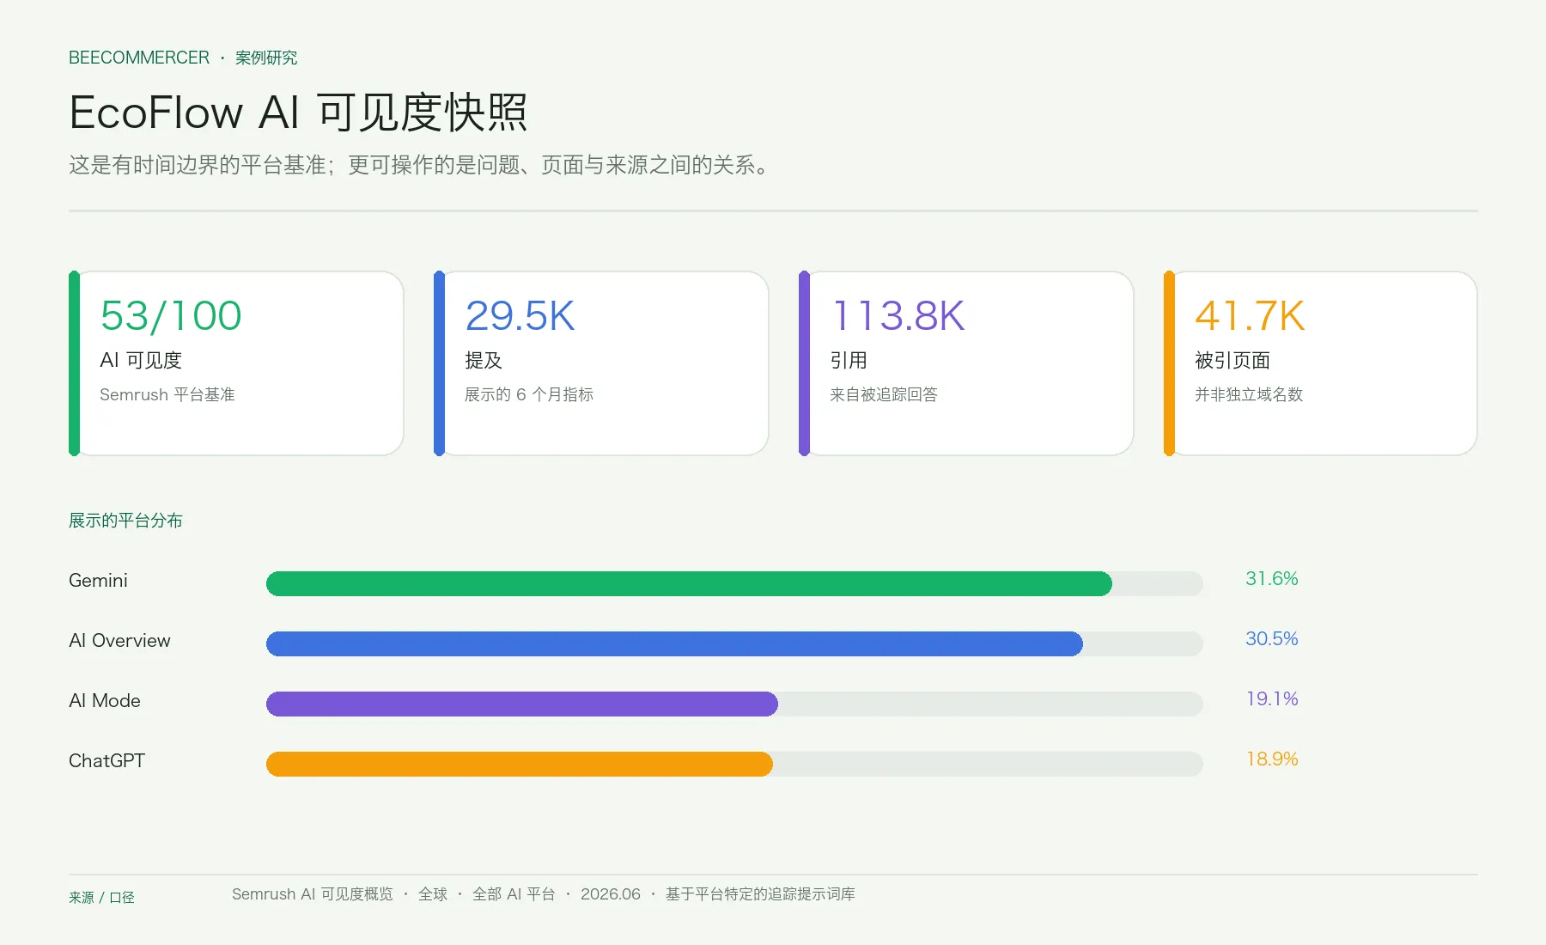Click the 113.8K citations value
This screenshot has width=1546, height=945.
coord(898,315)
